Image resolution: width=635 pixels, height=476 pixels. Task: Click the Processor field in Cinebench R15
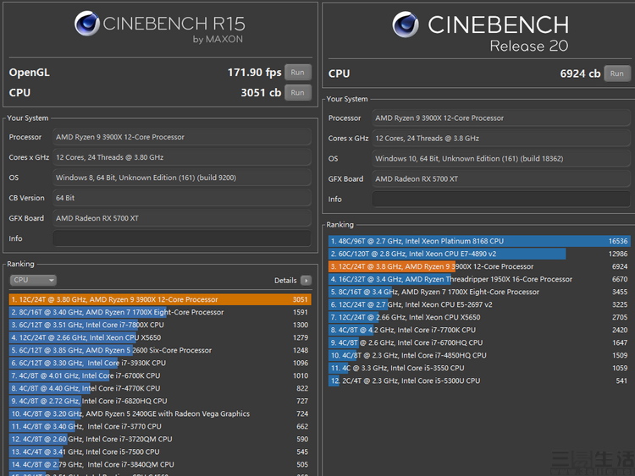(182, 137)
